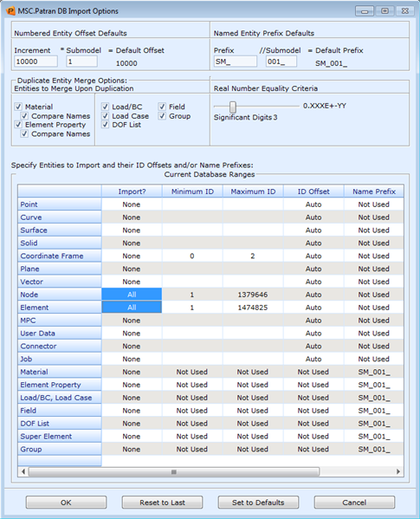Viewport: 420px width, 519px height.
Task: Select the User Data row header
Action: point(60,334)
